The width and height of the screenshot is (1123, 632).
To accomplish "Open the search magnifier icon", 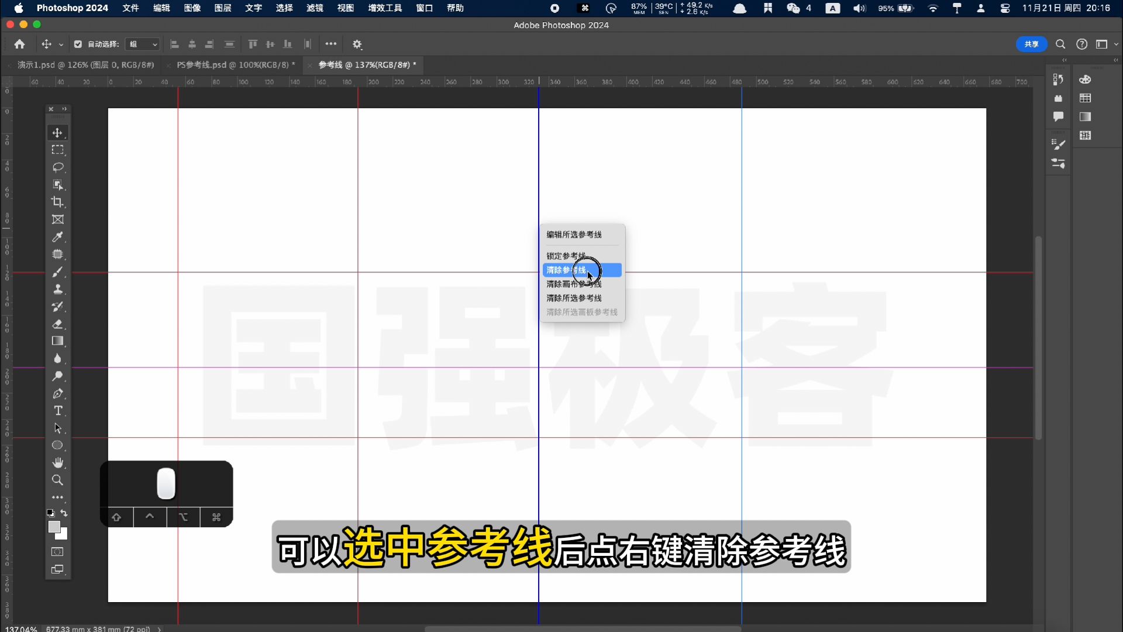I will coord(1060,44).
